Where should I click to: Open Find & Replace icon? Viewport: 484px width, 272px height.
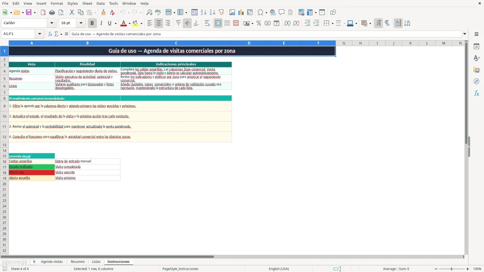click(x=149, y=12)
